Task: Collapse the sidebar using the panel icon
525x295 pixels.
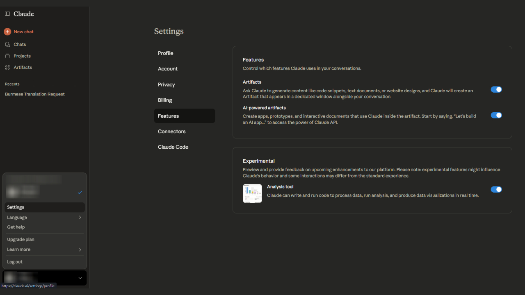Action: [7, 14]
